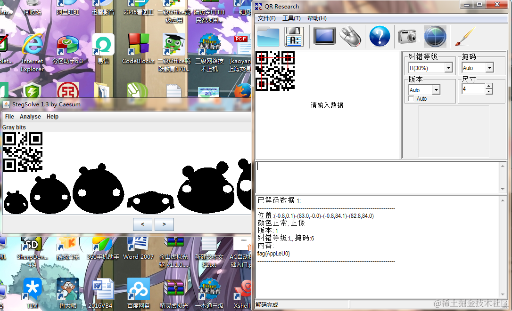Open 回收站 recycle bin on desktop
The height and width of the screenshot is (311, 512).
pos(33,8)
